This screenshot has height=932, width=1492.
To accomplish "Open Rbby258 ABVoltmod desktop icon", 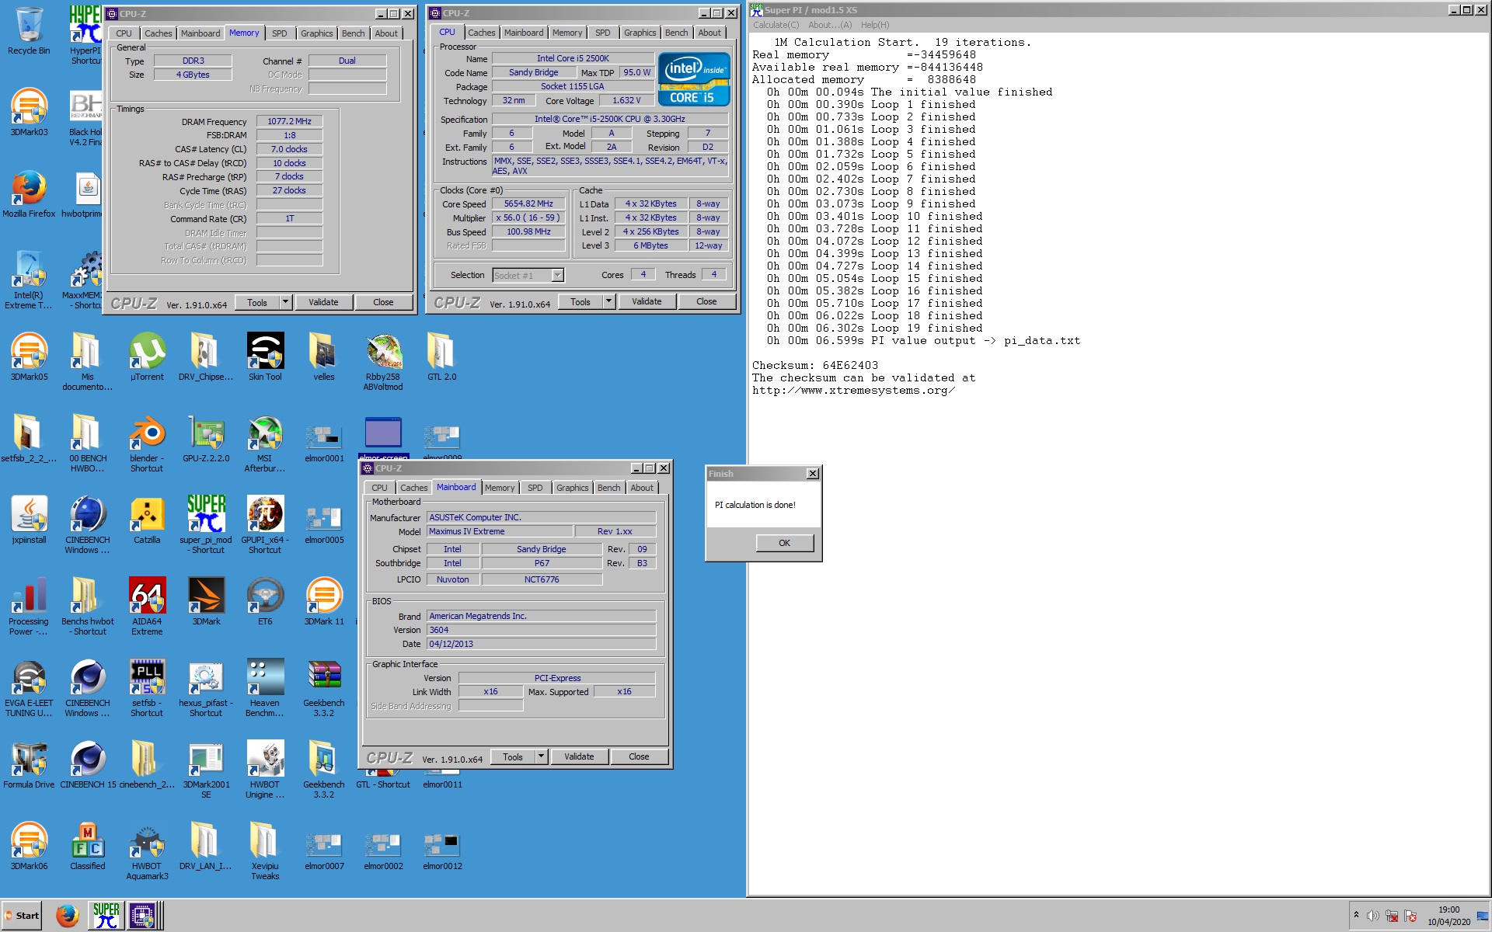I will click(383, 362).
